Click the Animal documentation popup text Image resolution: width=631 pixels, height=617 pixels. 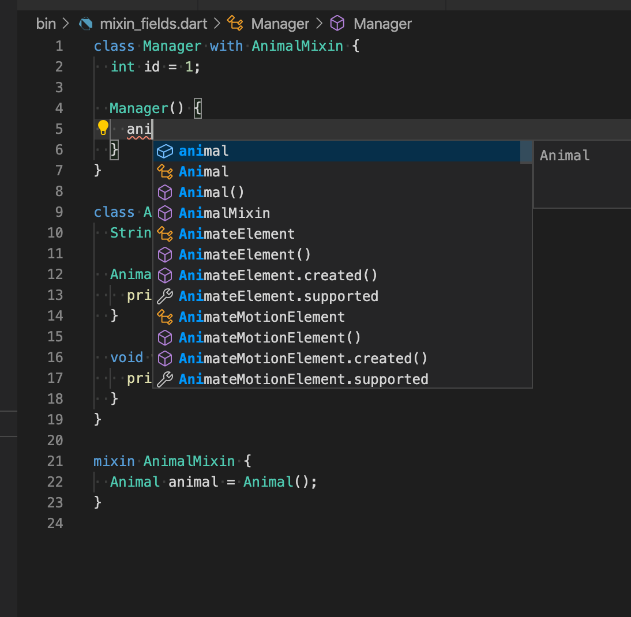565,155
